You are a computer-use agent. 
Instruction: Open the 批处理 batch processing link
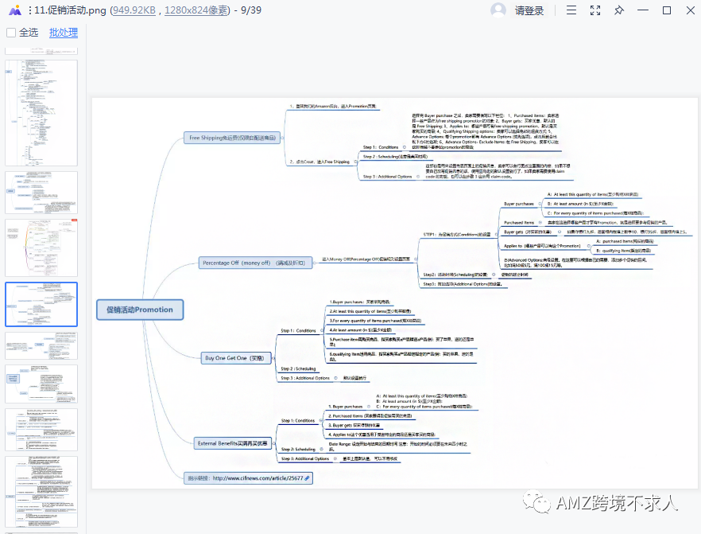[x=64, y=33]
